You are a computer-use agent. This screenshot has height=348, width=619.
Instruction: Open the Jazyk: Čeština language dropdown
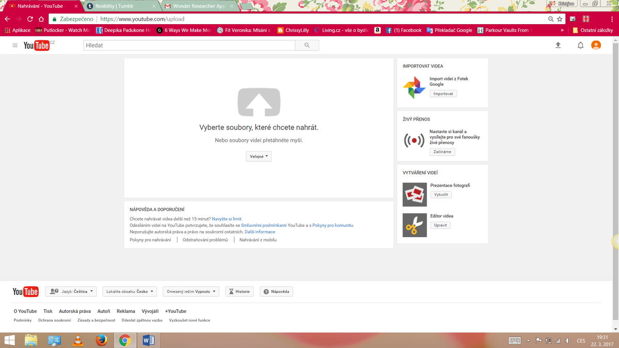(71, 291)
